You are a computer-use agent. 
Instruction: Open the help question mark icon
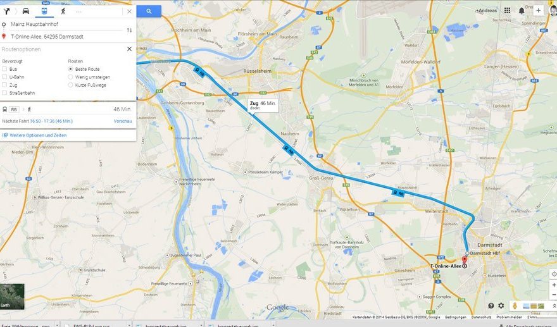[x=491, y=305]
